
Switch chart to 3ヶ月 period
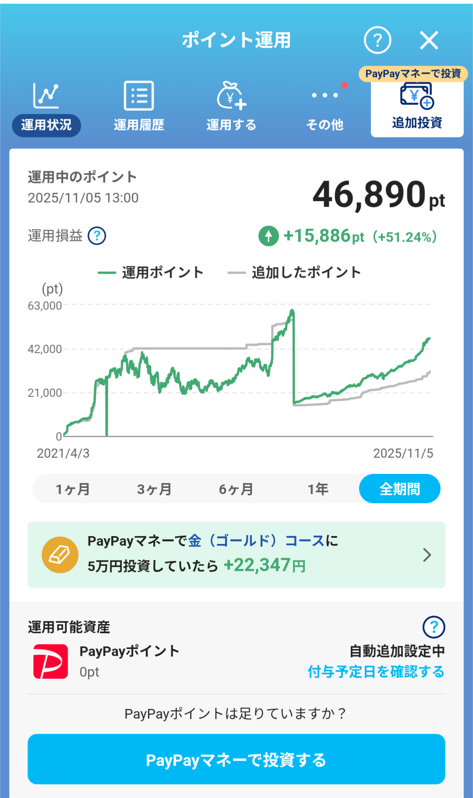[154, 489]
